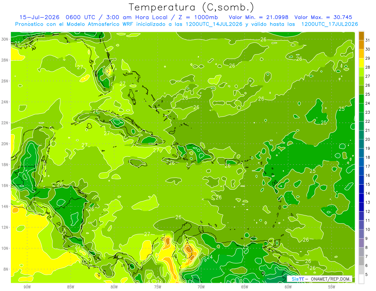
Task: Click legend scale value 29
Action: [x=368, y=58]
